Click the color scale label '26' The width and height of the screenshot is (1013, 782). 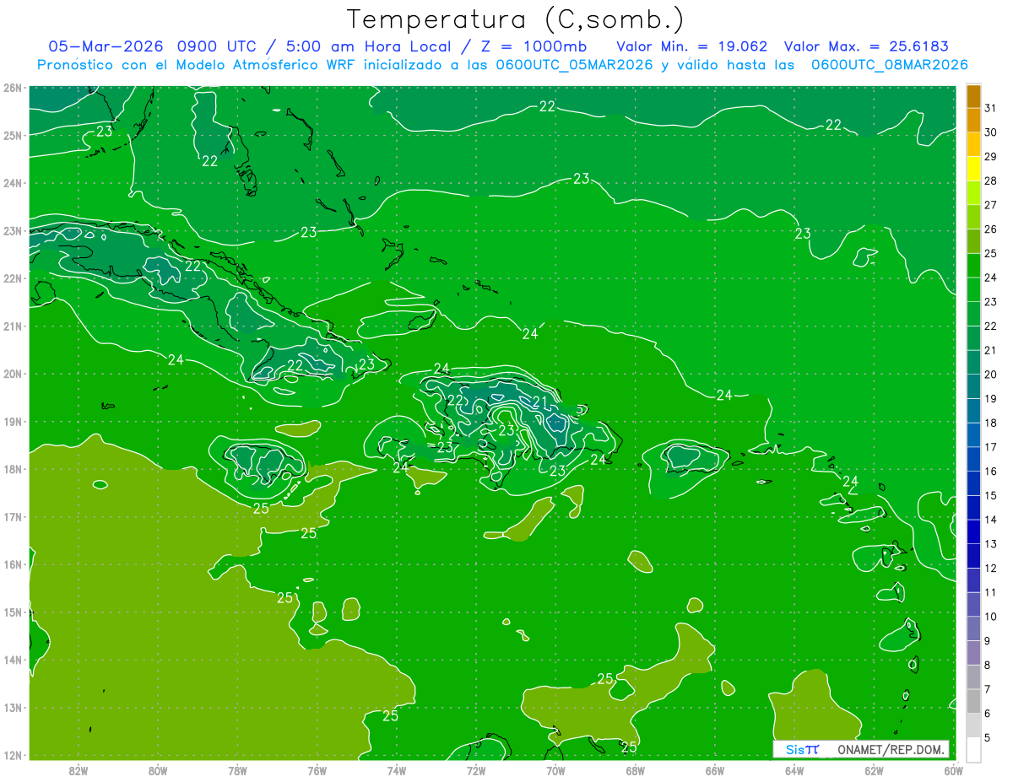click(x=991, y=229)
